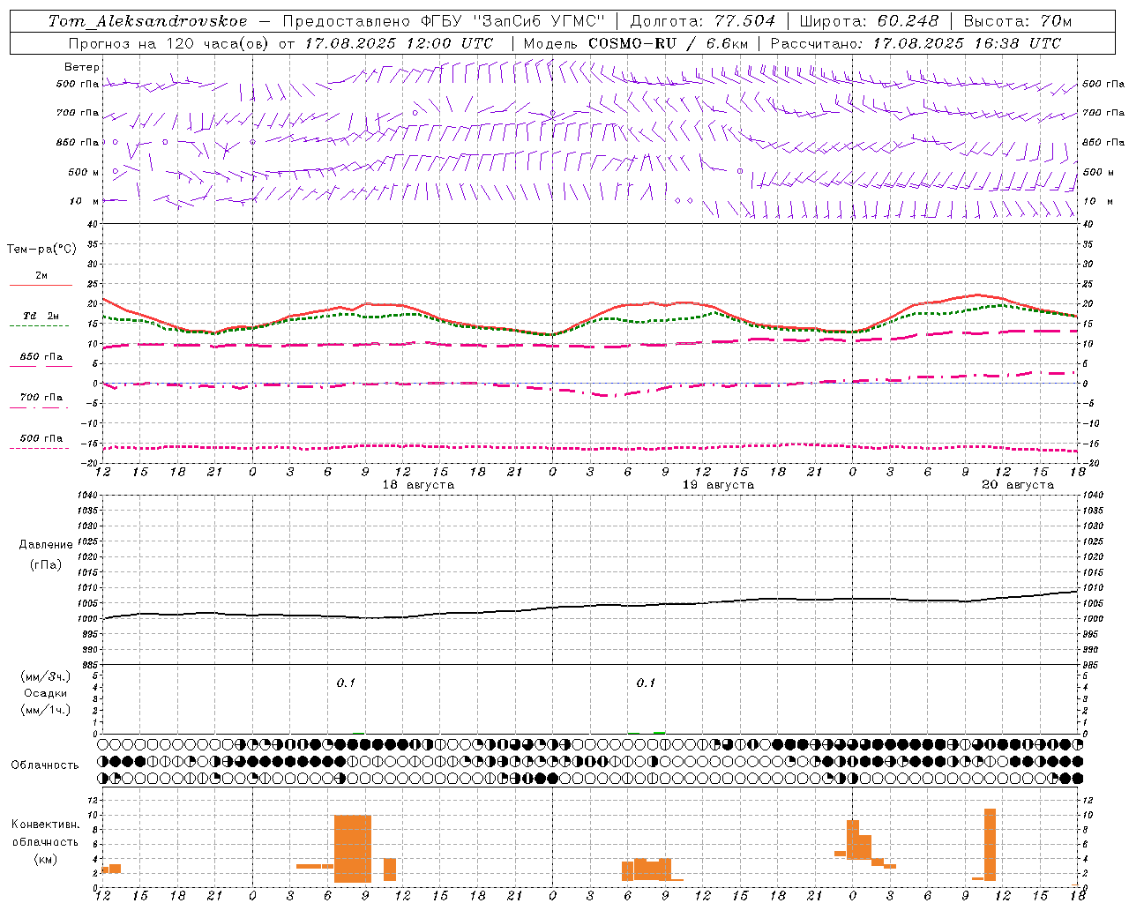Viewport: 1129px width, 903px height.
Task: Click the 'Конвективн.' convective cloud label
Action: 46,825
